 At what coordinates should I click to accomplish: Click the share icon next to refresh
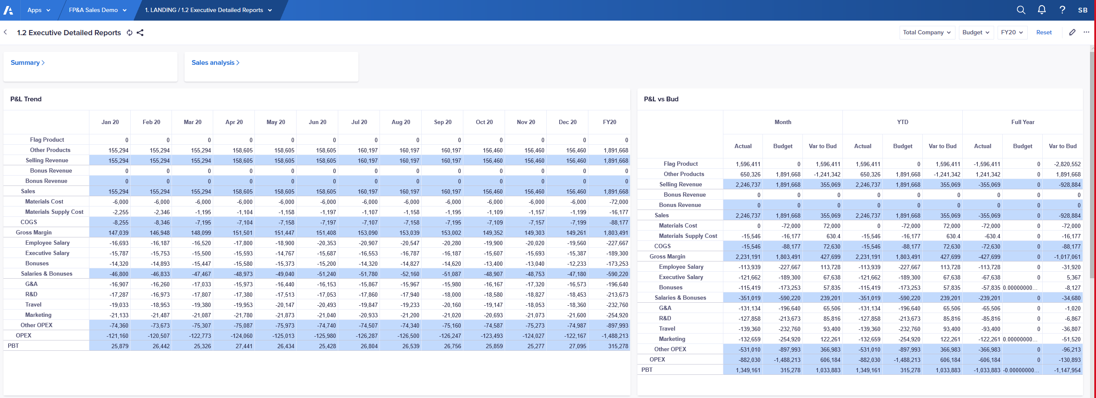(x=140, y=32)
